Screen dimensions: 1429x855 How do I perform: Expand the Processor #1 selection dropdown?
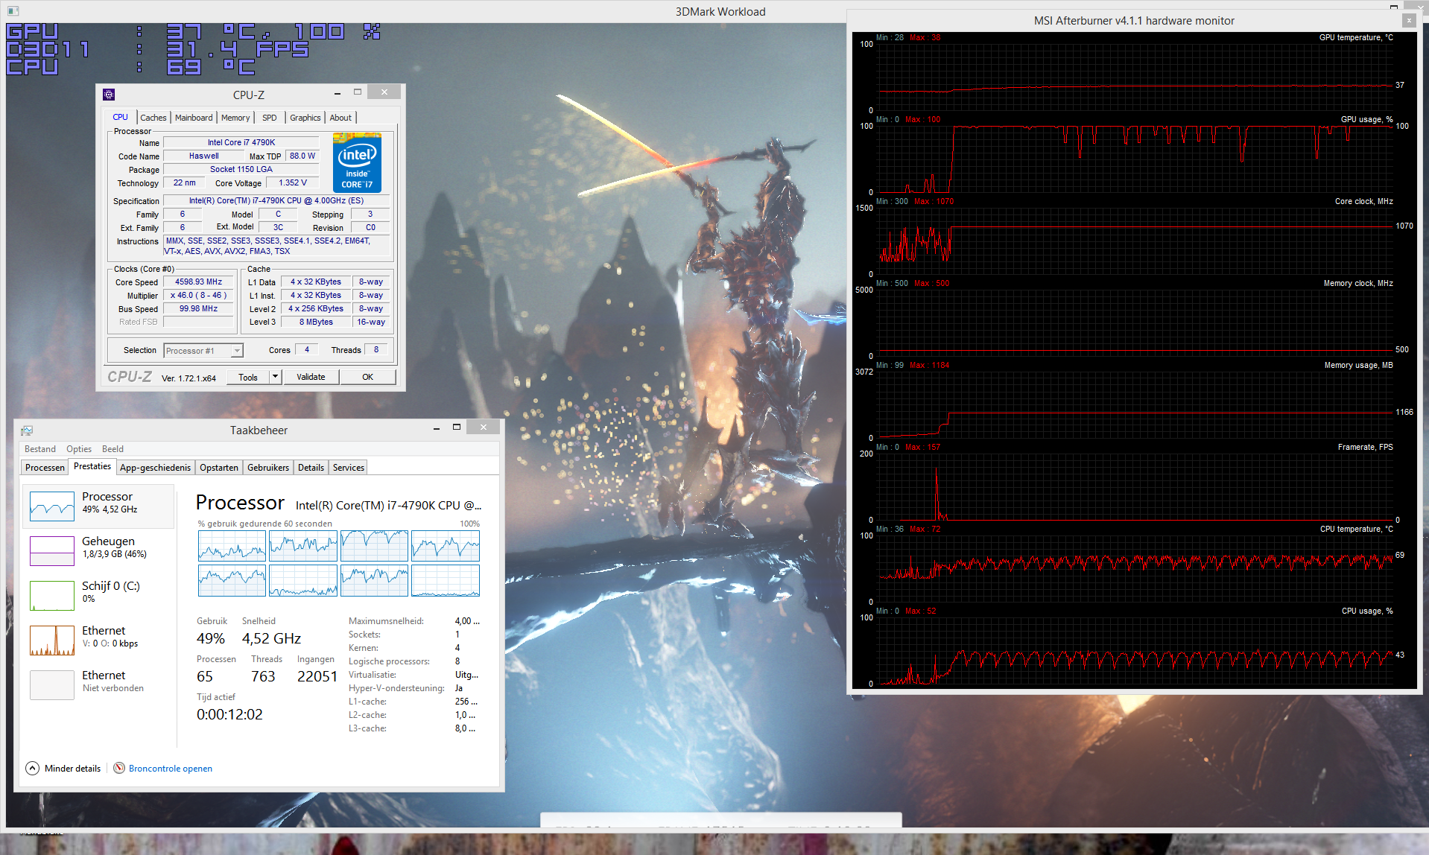click(237, 351)
